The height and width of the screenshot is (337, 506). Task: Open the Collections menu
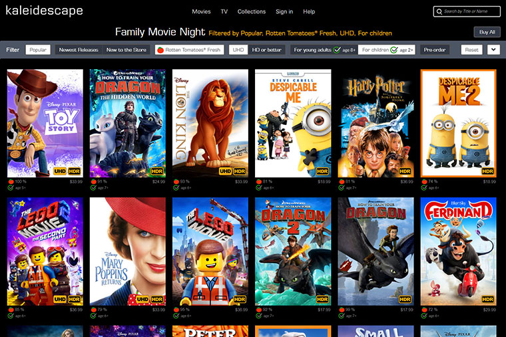(252, 11)
